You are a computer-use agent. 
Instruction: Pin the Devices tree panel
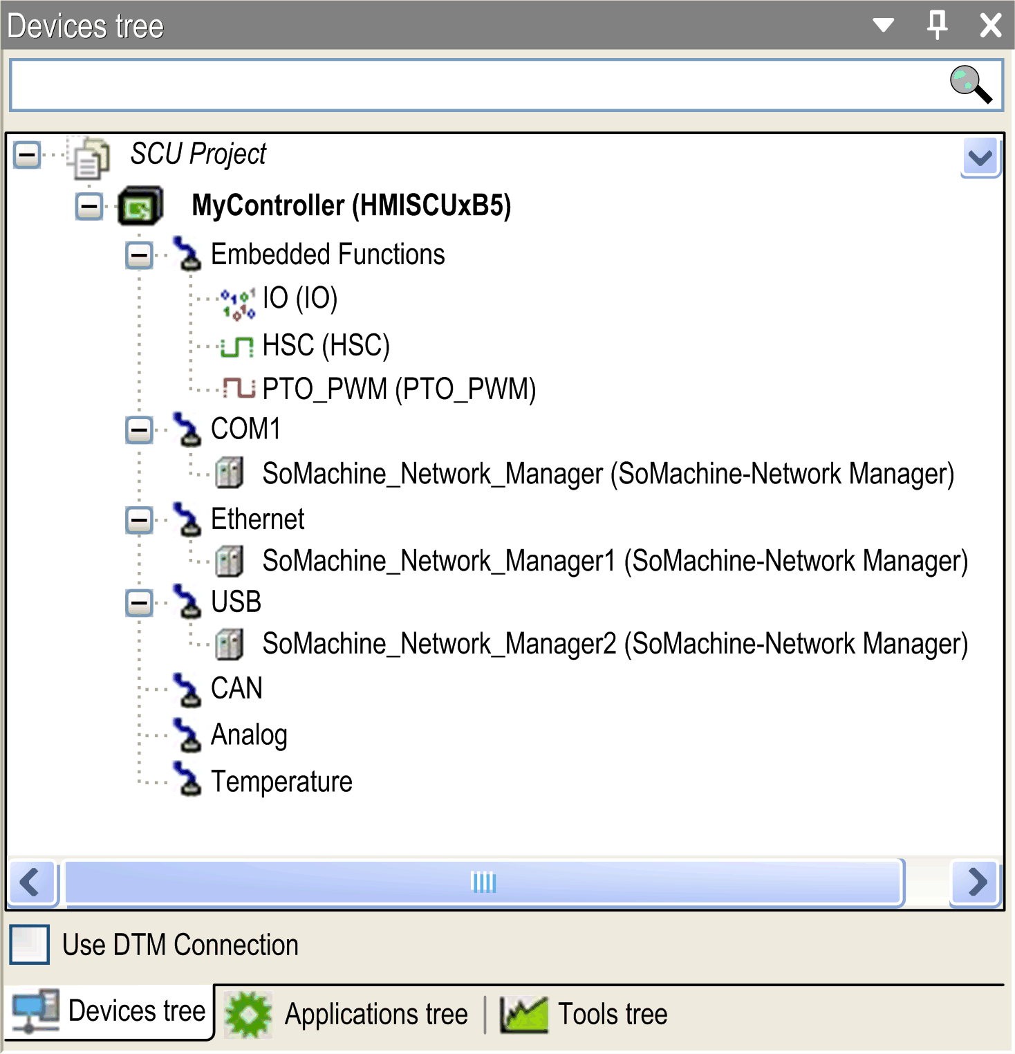coord(937,25)
